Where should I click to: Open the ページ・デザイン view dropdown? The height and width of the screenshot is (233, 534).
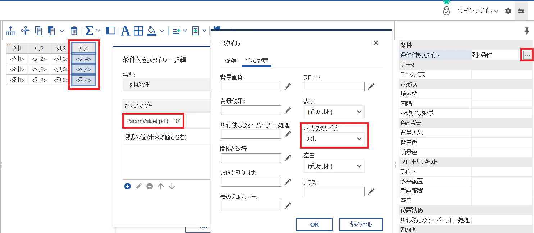(478, 11)
